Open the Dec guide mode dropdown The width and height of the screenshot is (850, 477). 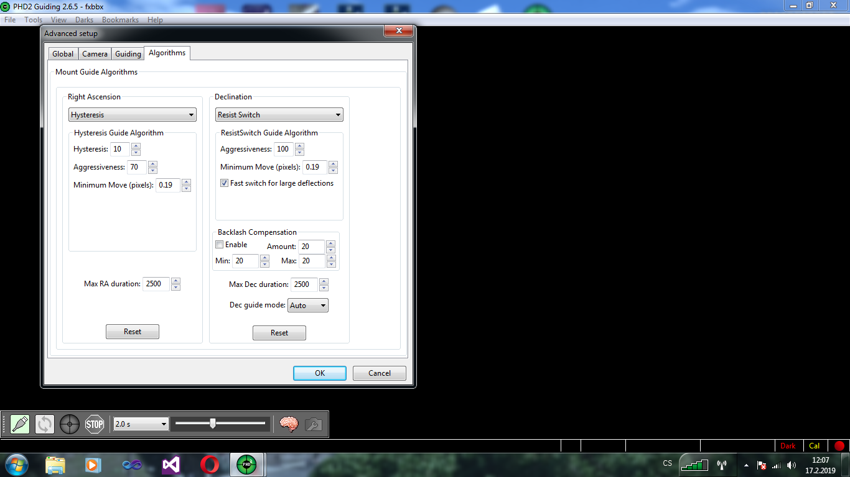pyautogui.click(x=308, y=306)
